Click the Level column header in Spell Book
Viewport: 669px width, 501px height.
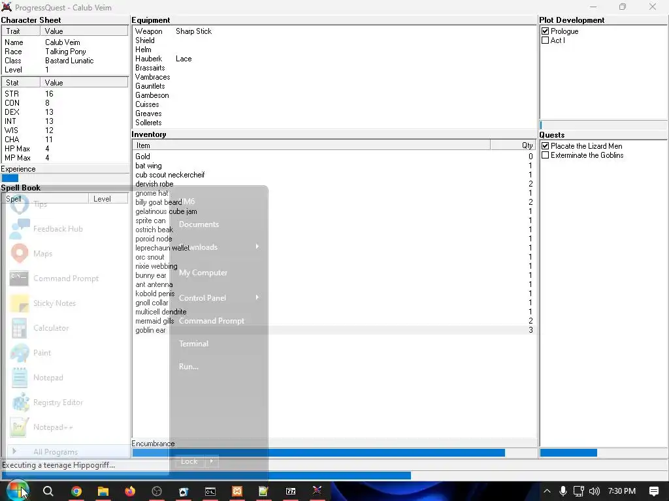108,199
